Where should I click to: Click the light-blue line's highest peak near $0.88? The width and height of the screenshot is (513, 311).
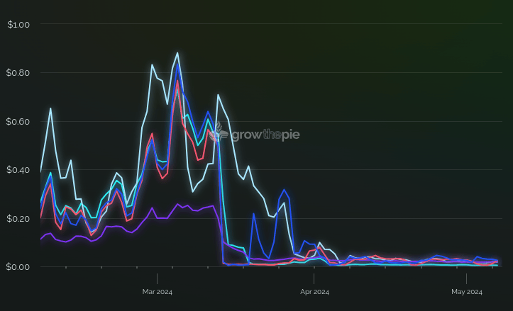click(x=177, y=53)
